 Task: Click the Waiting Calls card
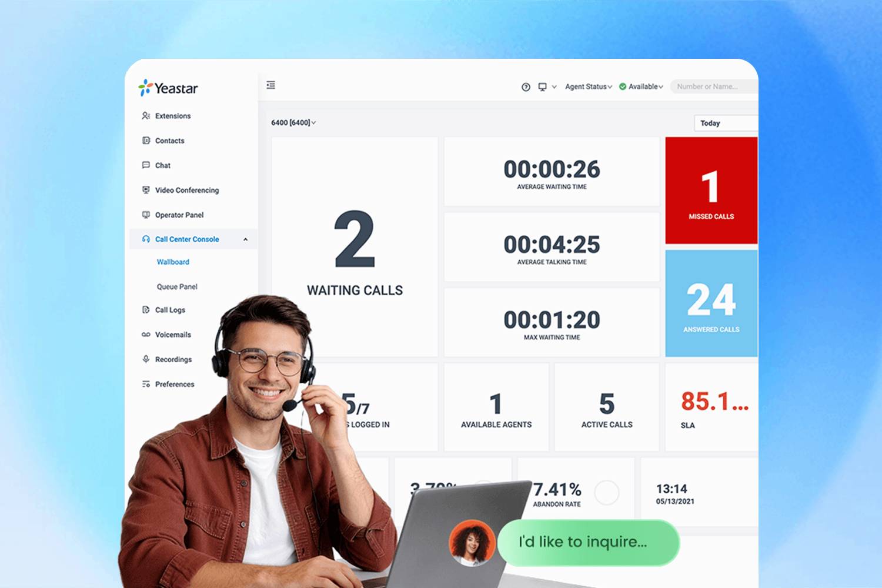[355, 247]
